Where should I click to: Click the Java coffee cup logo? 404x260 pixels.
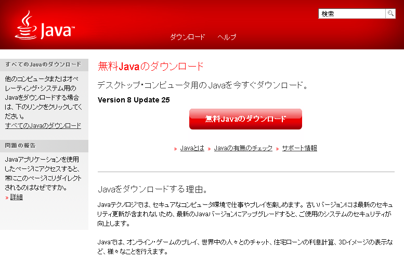[45, 25]
